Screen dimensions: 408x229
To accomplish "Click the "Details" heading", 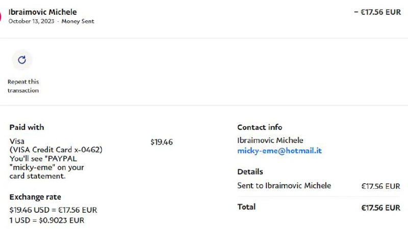I will pyautogui.click(x=250, y=171).
